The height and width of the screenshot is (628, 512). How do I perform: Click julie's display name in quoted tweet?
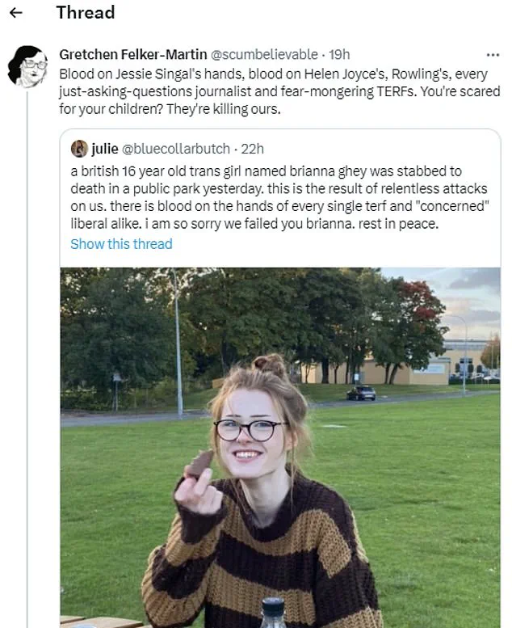(x=105, y=149)
